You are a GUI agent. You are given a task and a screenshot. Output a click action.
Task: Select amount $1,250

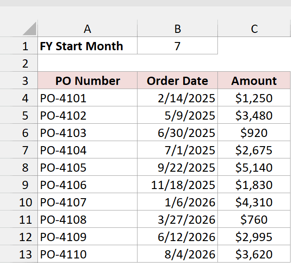point(254,98)
